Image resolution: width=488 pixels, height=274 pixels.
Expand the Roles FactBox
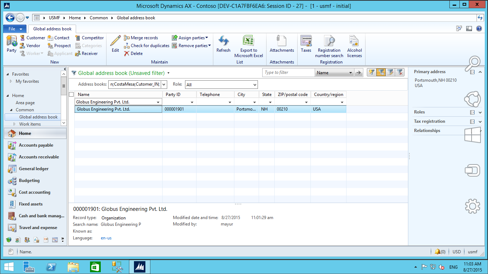point(480,112)
